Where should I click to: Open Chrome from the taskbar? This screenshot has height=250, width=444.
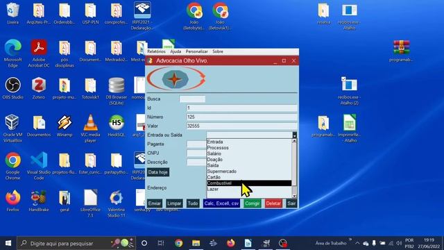pyautogui.click(x=178, y=243)
